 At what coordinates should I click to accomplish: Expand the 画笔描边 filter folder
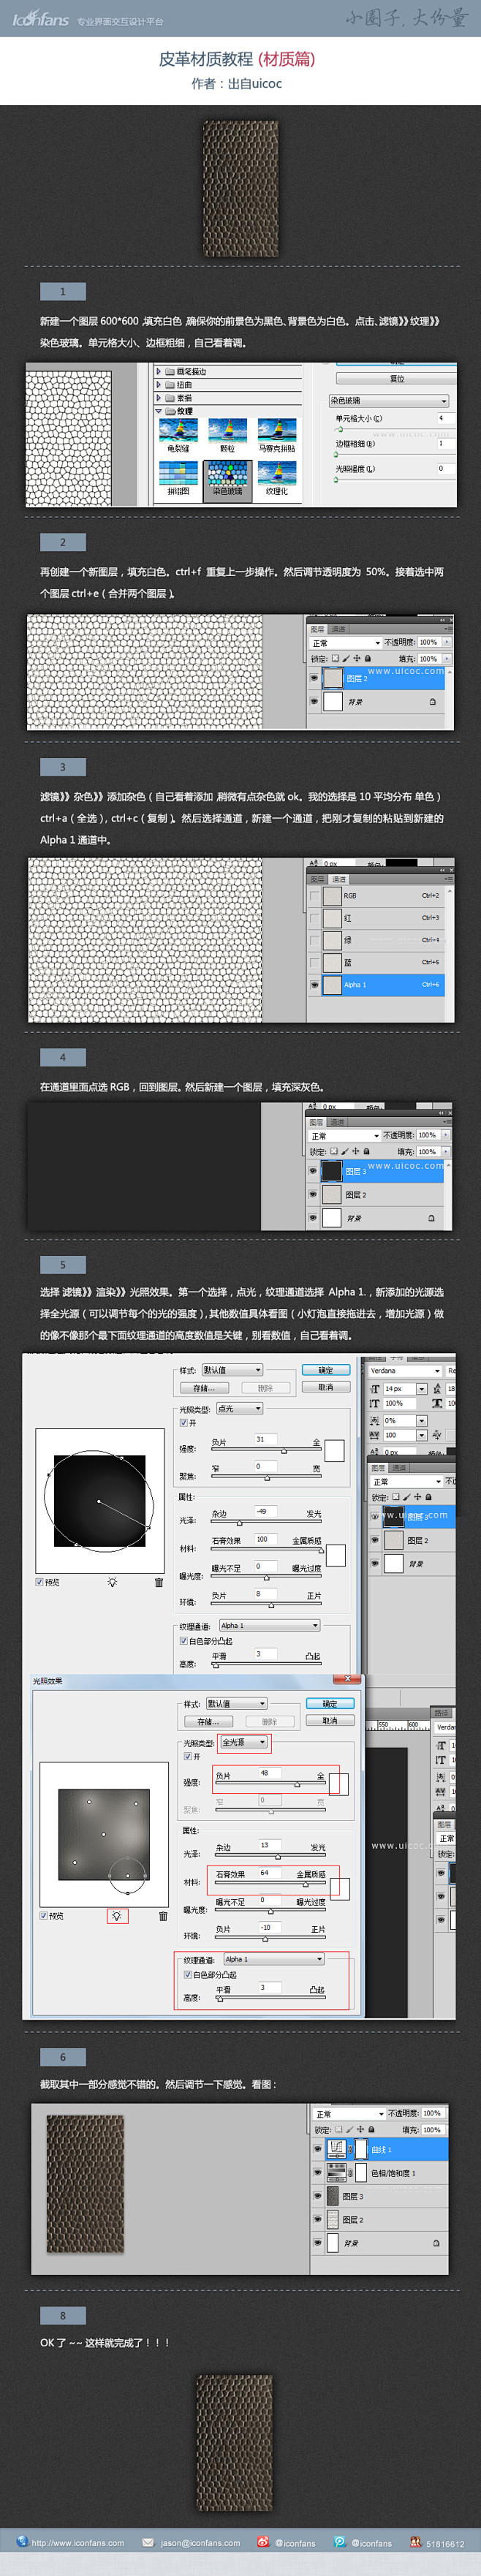[x=158, y=371]
